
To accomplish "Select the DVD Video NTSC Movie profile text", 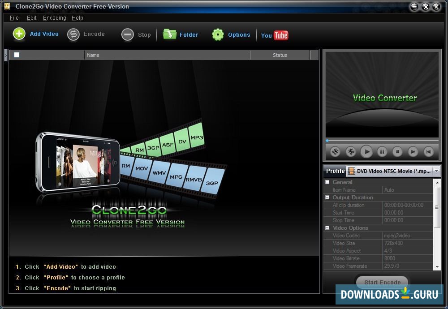I will [394, 171].
